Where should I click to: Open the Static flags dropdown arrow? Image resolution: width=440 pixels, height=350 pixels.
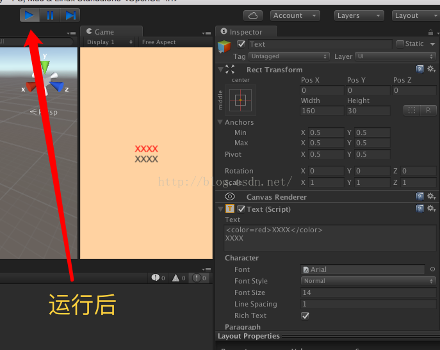point(432,44)
